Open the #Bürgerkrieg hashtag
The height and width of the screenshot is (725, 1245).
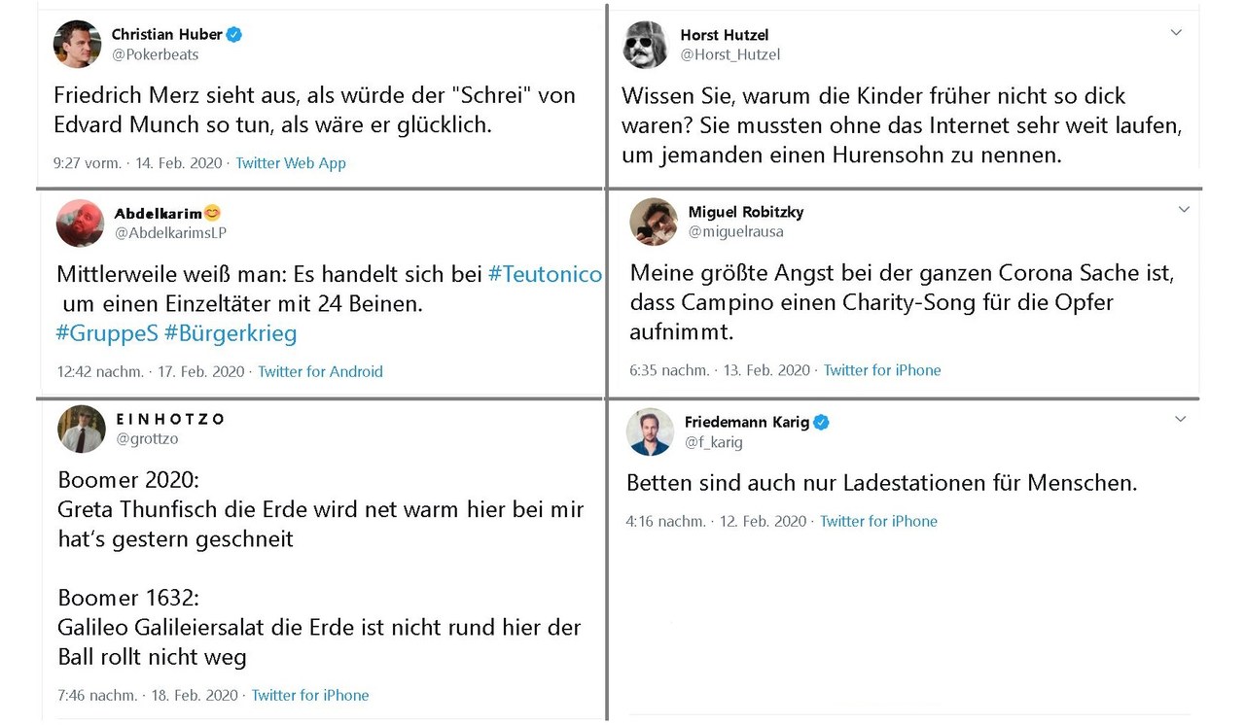point(231,333)
